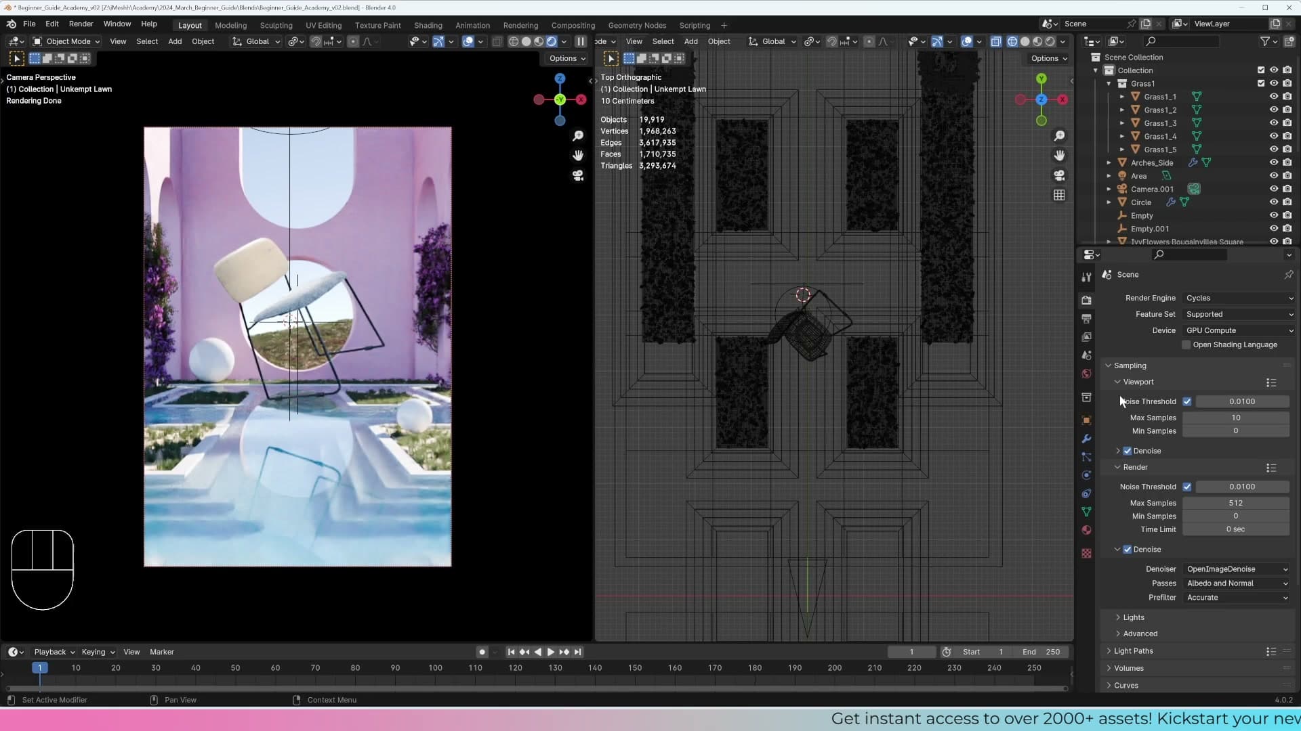Open Render sampling presets list icon
This screenshot has height=731, width=1301.
[x=1271, y=468]
